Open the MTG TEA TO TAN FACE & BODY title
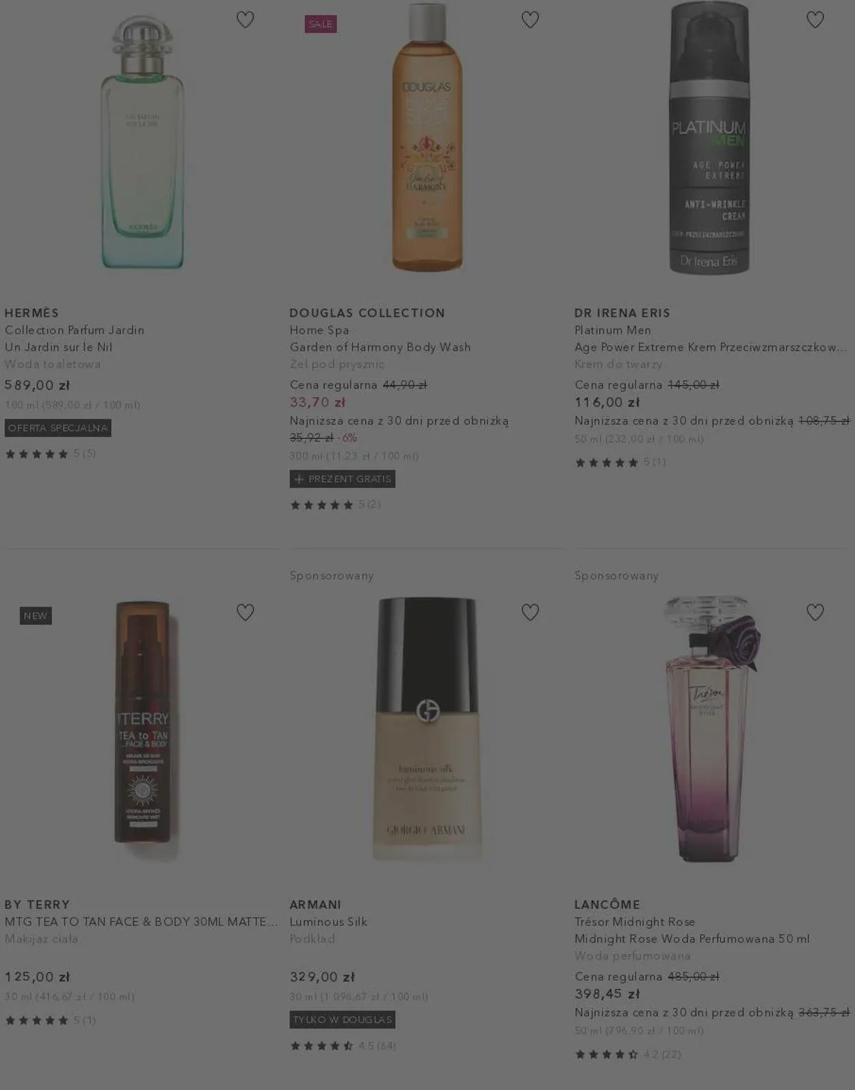Screen dimensions: 855x1090 [x=141, y=922]
